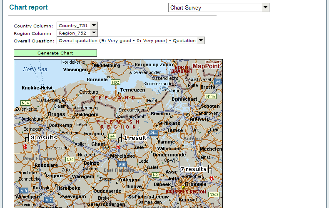
Task: Click red pushpin under 7 results near Brussels
Action: [212, 178]
